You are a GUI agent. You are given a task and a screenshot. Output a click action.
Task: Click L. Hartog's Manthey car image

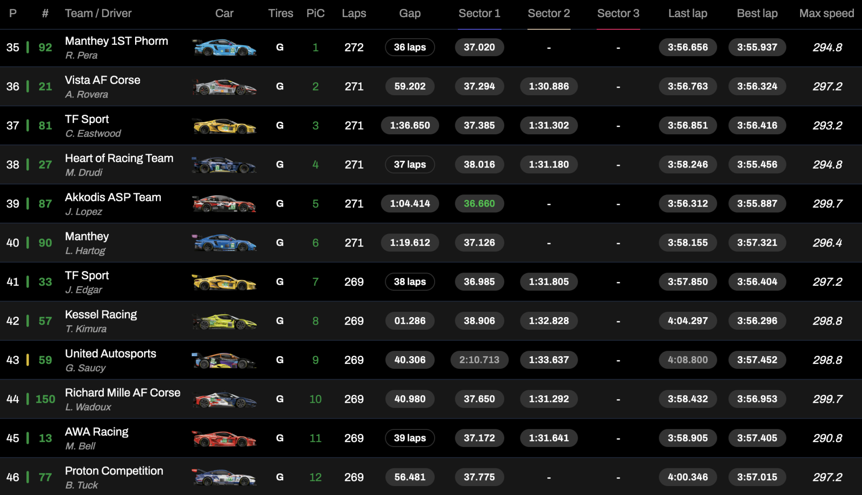[224, 243]
